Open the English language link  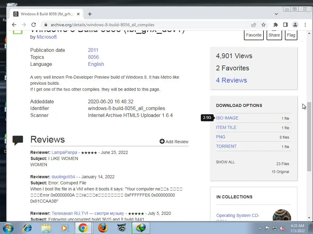96,64
